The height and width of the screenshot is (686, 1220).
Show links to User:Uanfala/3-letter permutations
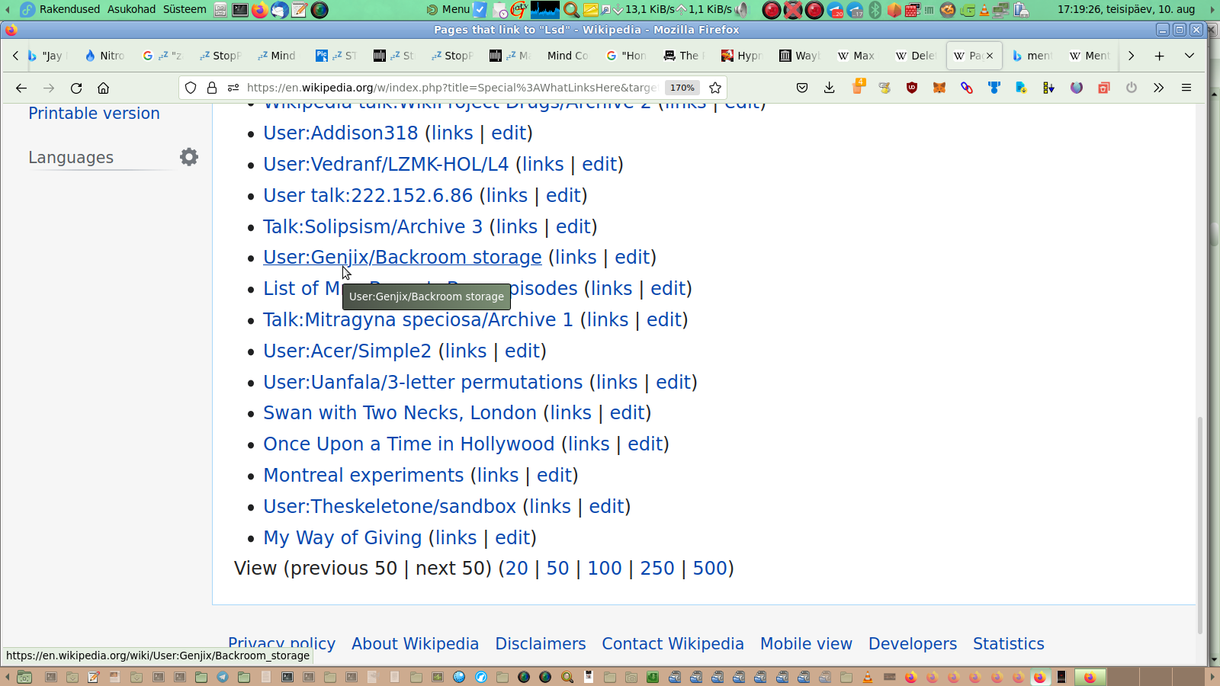click(x=617, y=383)
